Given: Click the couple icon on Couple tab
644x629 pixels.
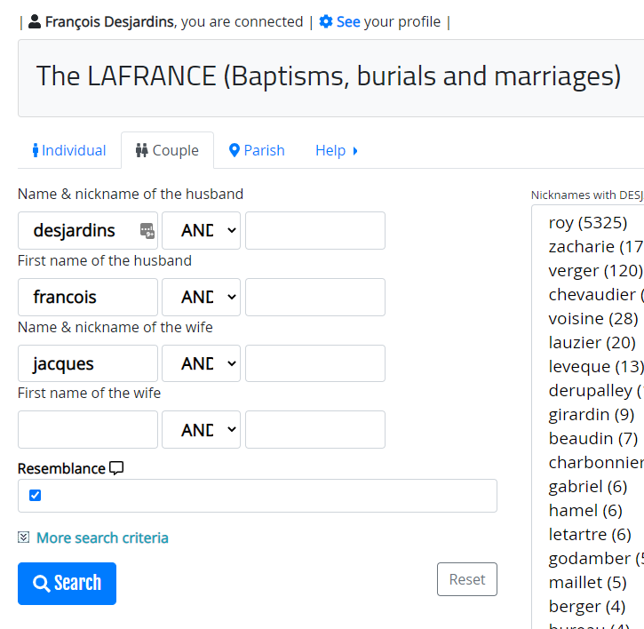Looking at the screenshot, I should pyautogui.click(x=142, y=150).
